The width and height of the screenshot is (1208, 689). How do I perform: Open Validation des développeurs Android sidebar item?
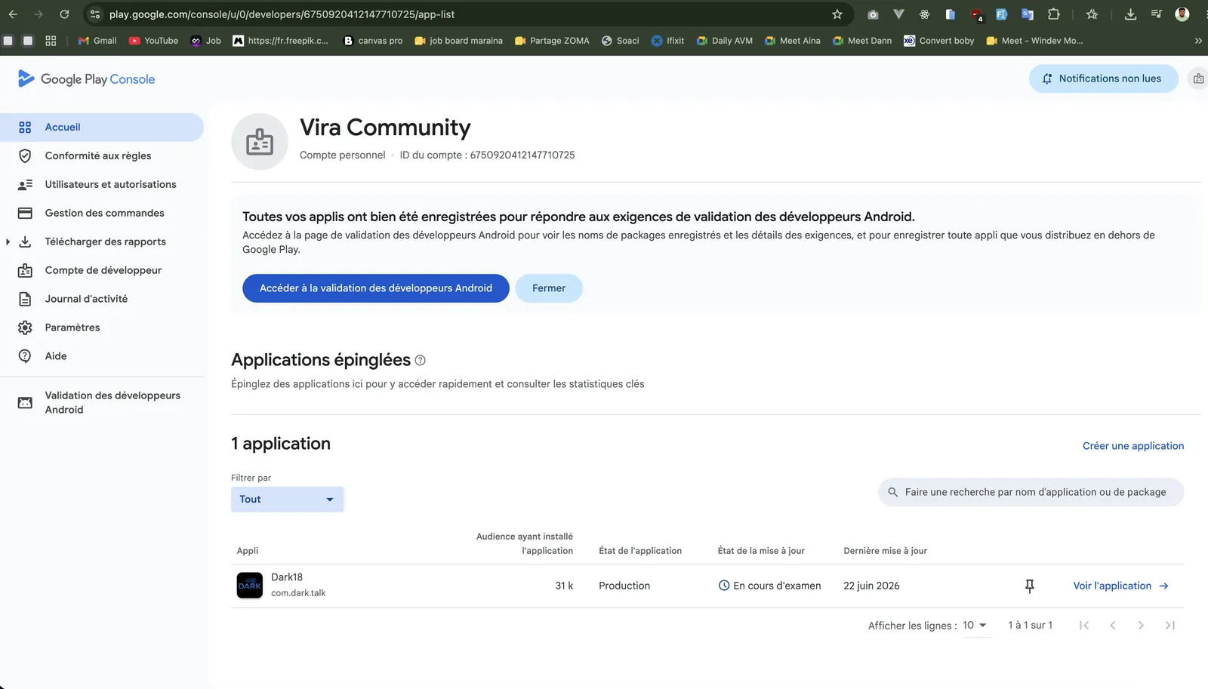102,403
